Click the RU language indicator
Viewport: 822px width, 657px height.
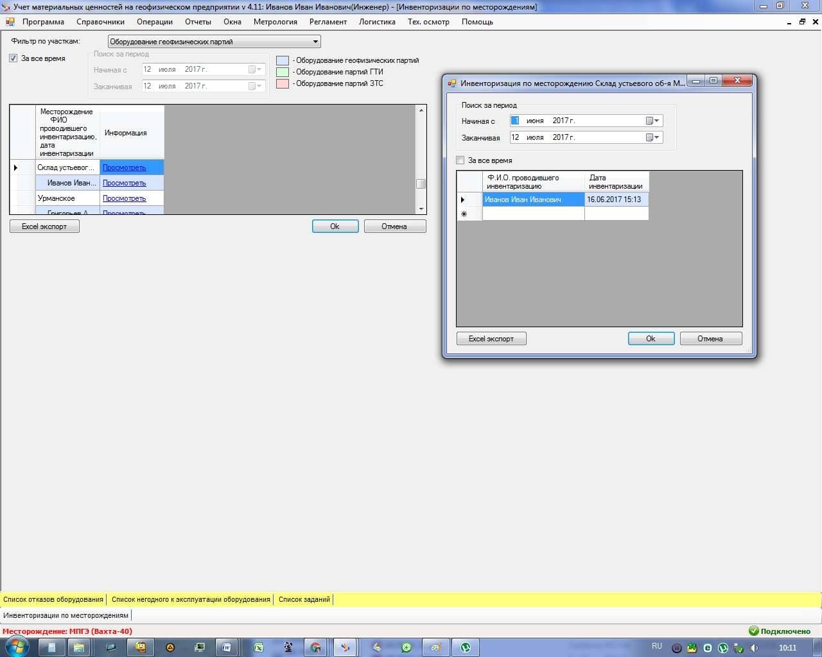(x=656, y=646)
